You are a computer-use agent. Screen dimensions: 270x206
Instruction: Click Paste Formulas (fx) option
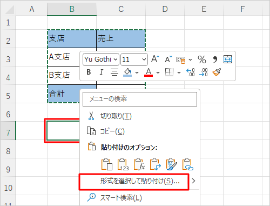click(139, 164)
